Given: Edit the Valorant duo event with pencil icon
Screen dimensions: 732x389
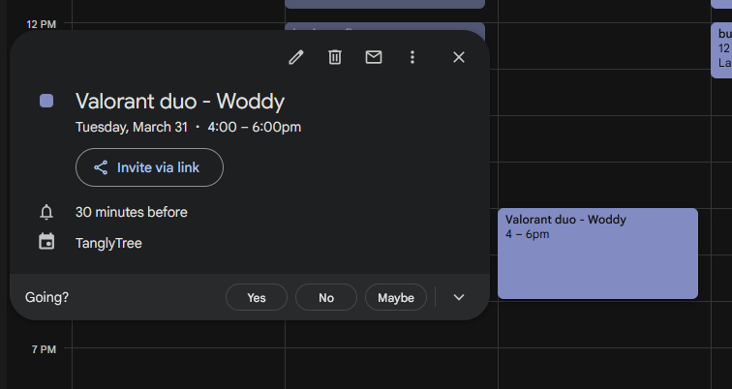Looking at the screenshot, I should tap(296, 57).
